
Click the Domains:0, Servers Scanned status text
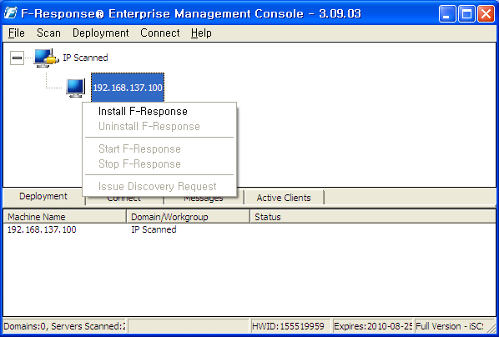point(64,326)
